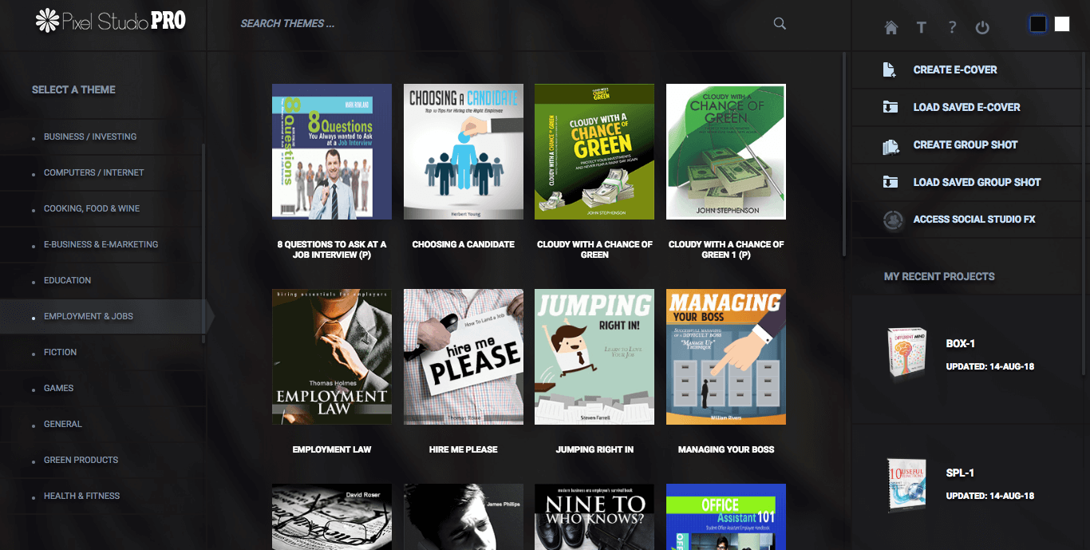
Task: Open the Jumping Right In cover thumbnail
Action: (594, 357)
